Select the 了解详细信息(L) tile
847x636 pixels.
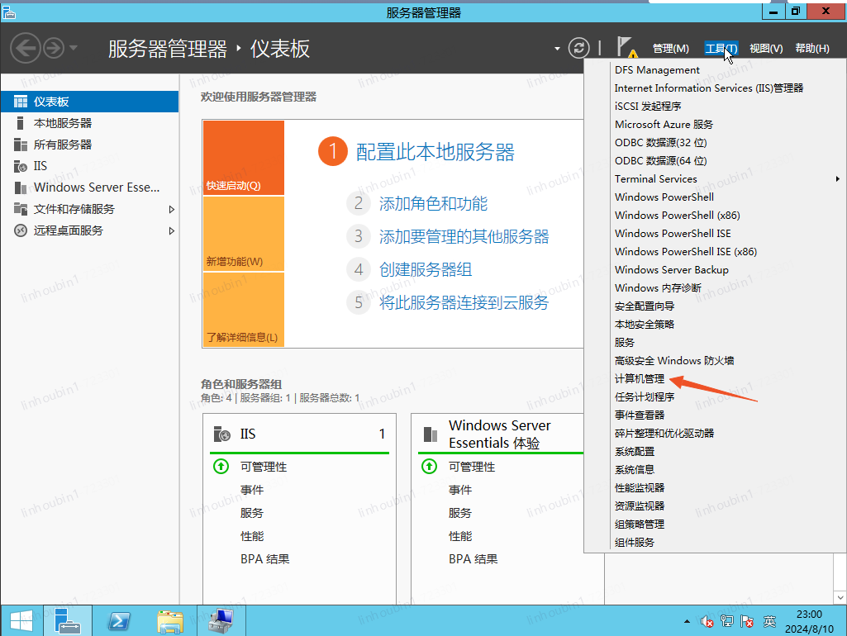pos(244,310)
